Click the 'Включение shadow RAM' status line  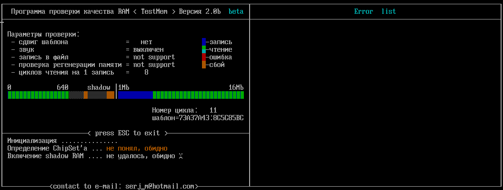95,156
